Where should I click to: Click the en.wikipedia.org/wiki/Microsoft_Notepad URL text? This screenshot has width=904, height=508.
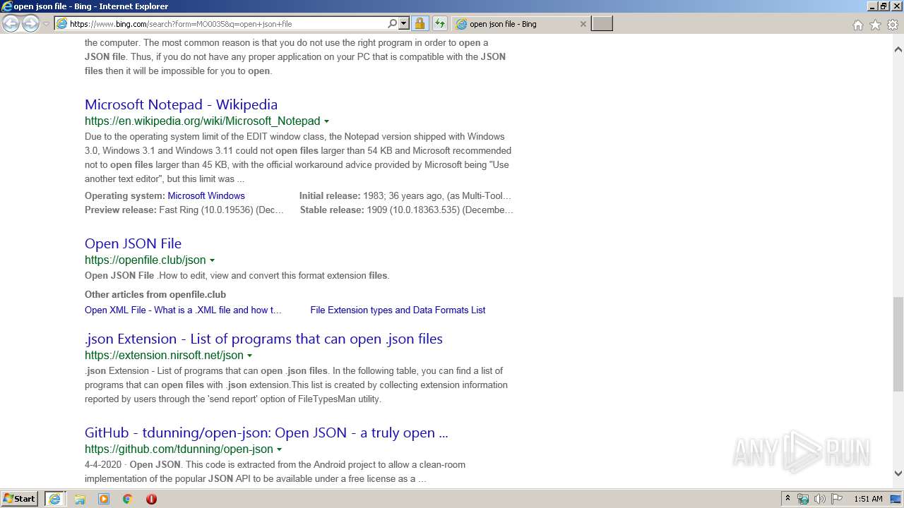coord(202,121)
